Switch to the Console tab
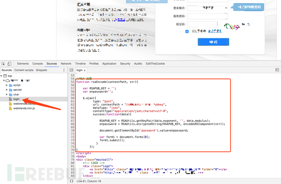 [37, 64]
